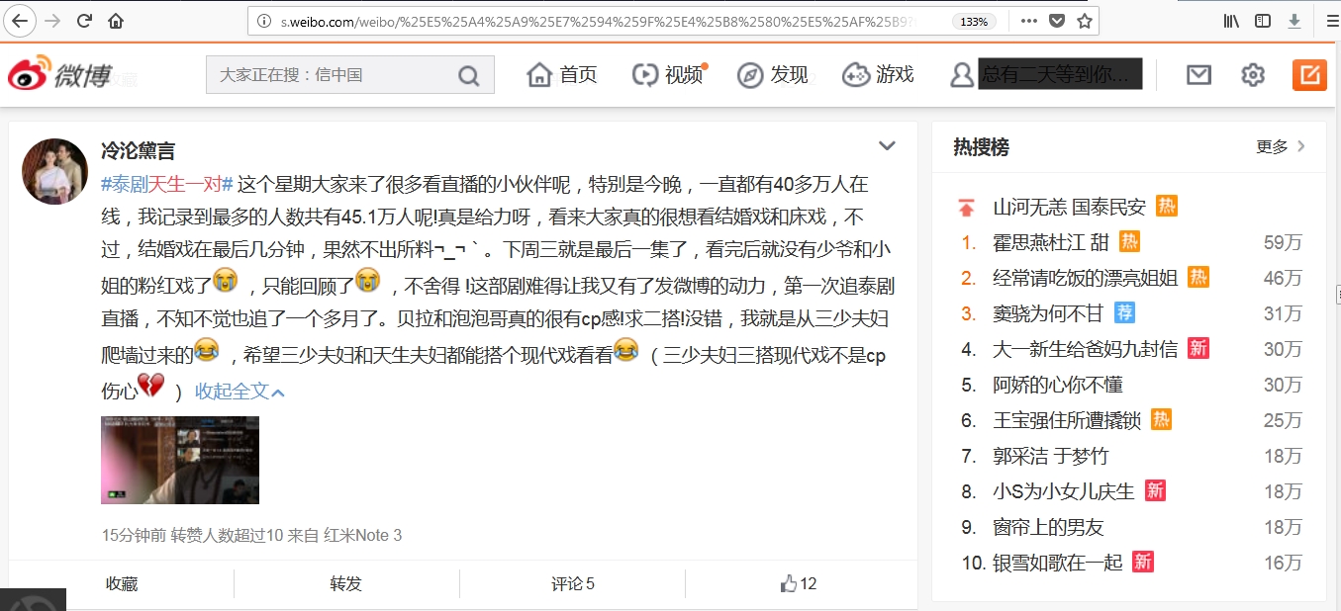This screenshot has width=1341, height=611.
Task: Open the 红米Note 3 source link
Action: [x=362, y=535]
